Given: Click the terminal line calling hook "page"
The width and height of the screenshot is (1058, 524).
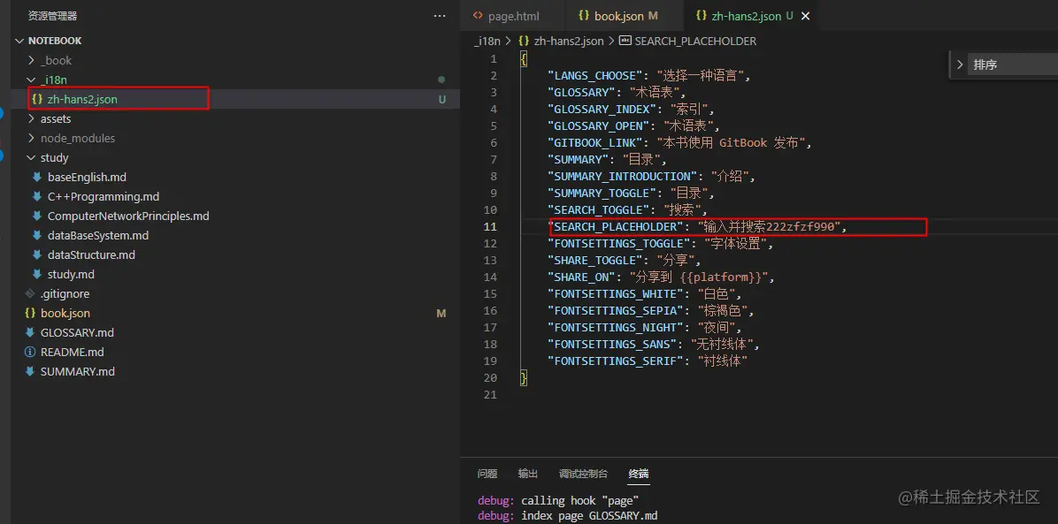Looking at the screenshot, I should (x=579, y=500).
